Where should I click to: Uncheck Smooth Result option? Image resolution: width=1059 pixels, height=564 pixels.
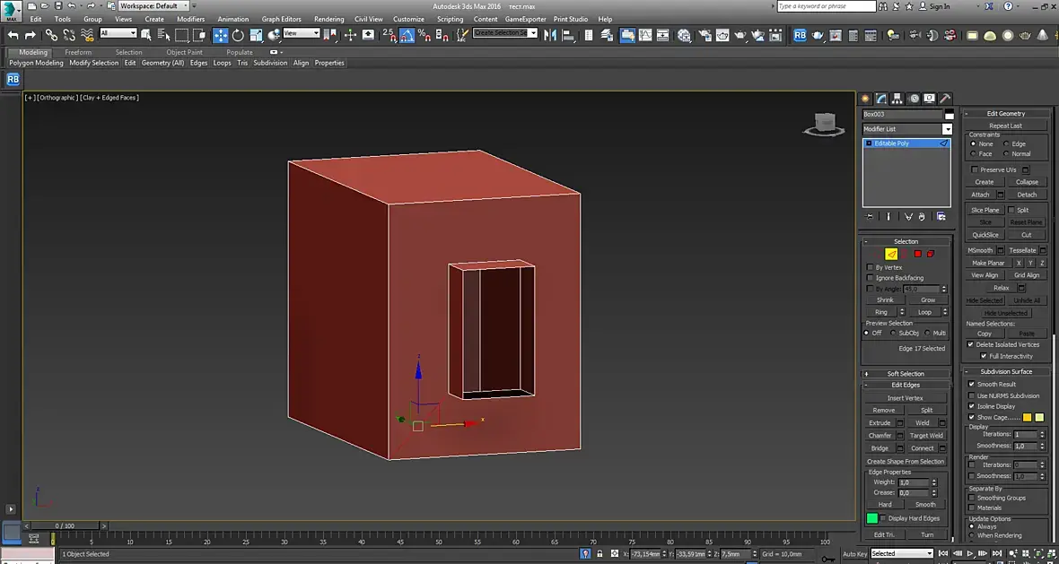pyautogui.click(x=971, y=384)
